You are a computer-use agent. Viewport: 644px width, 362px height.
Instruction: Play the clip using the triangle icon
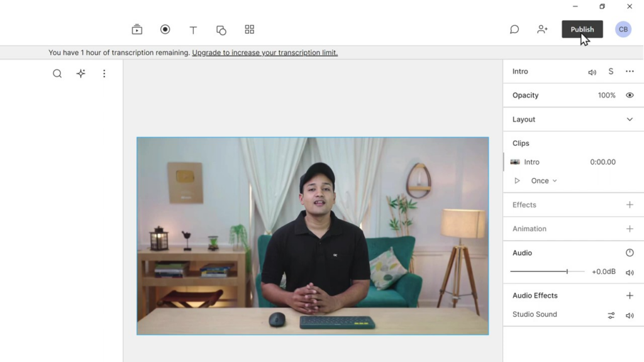click(517, 180)
